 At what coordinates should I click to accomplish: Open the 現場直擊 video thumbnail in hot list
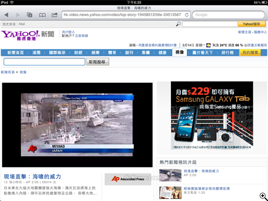point(170,175)
